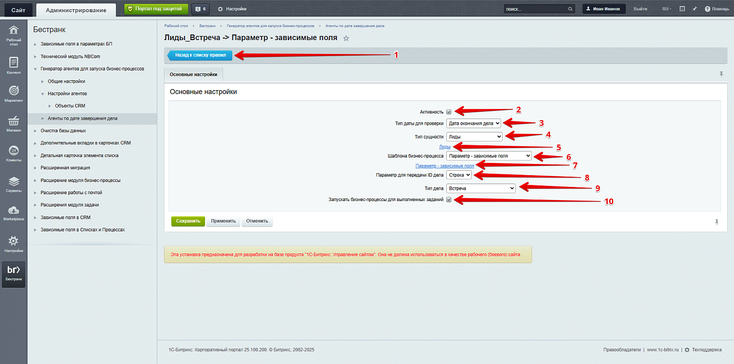Click the search input field
734x364 pixels.
(x=535, y=9)
